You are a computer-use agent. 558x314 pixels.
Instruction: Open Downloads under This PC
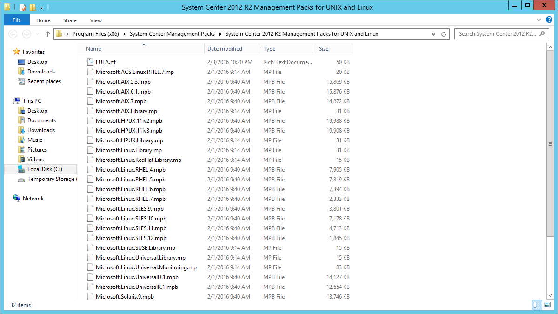pyautogui.click(x=41, y=130)
